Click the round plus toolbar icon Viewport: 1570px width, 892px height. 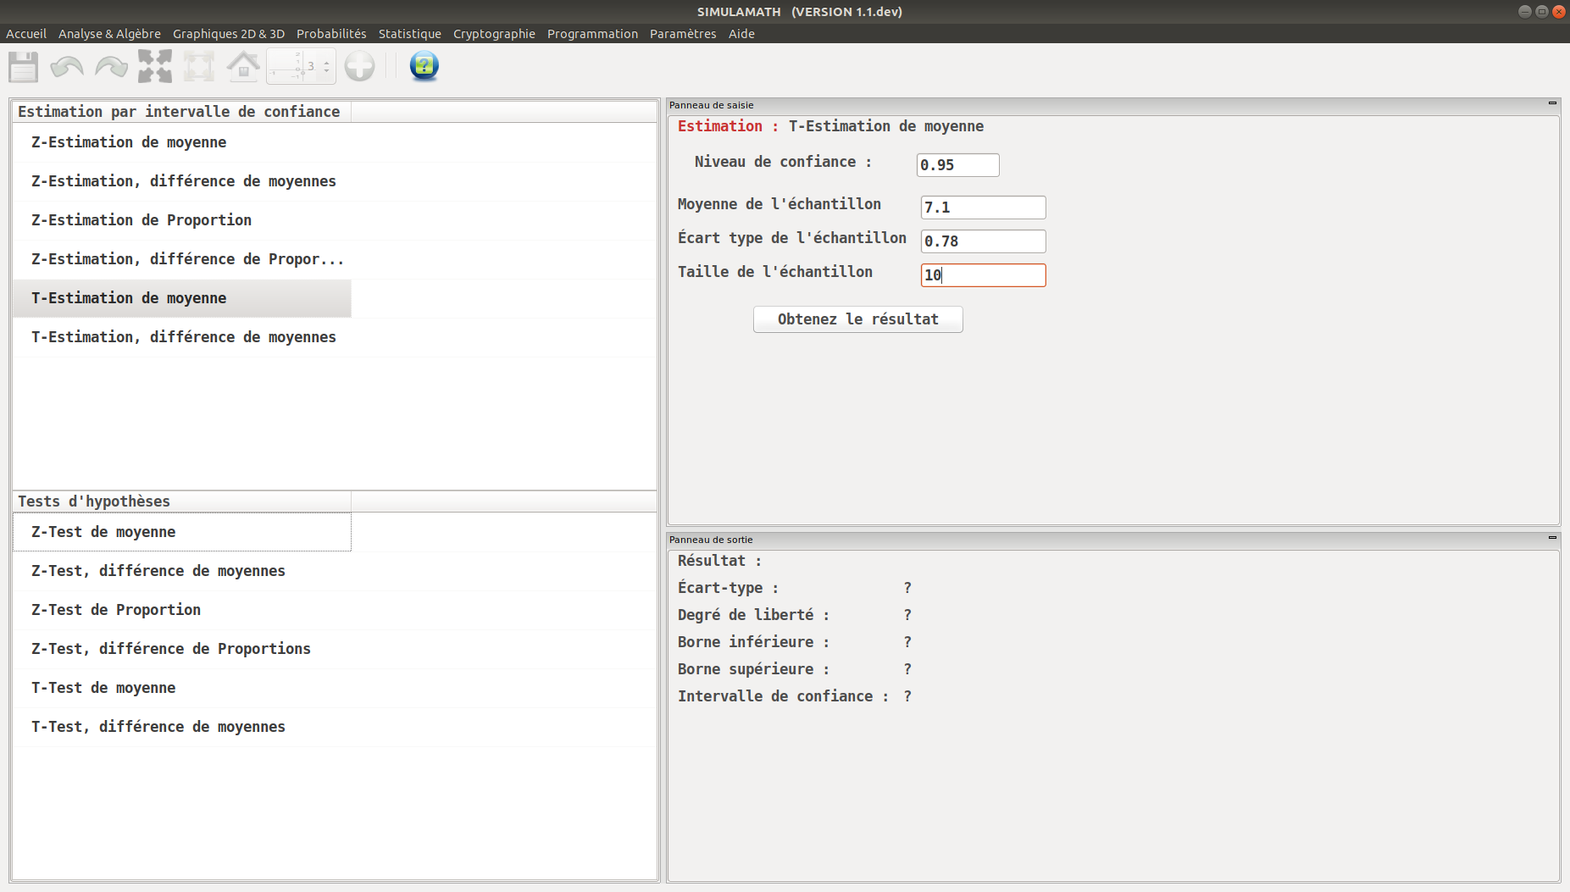pyautogui.click(x=359, y=66)
